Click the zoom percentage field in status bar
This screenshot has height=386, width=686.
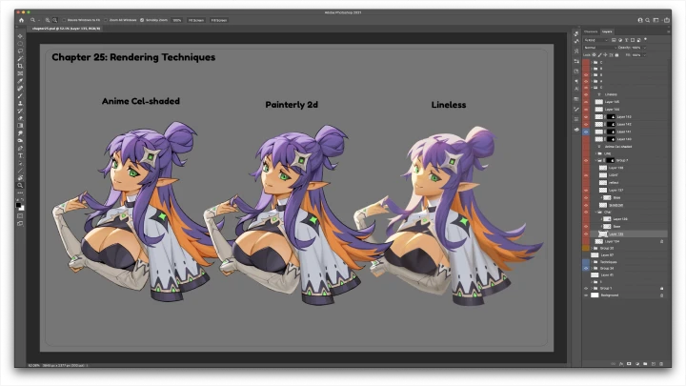click(x=33, y=365)
